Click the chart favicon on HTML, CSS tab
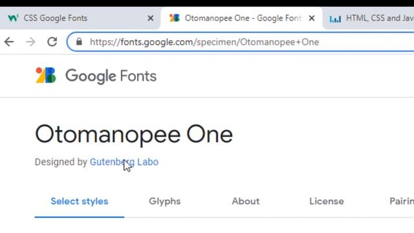The width and height of the screenshot is (414, 233). click(x=335, y=19)
